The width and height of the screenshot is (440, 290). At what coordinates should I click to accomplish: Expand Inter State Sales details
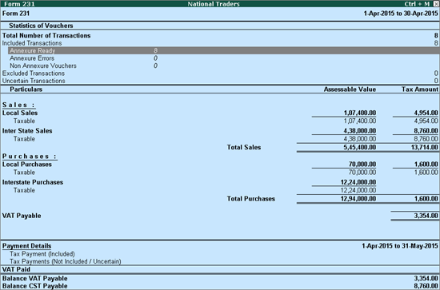point(220,131)
